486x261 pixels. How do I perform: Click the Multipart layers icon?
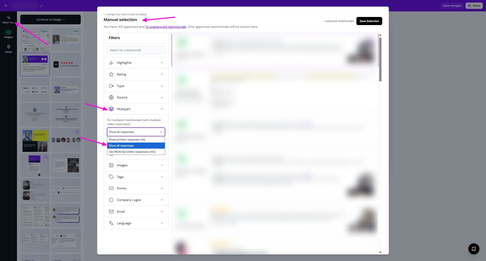111,109
